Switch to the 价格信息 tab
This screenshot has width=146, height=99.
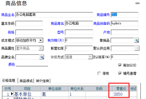click(9, 80)
